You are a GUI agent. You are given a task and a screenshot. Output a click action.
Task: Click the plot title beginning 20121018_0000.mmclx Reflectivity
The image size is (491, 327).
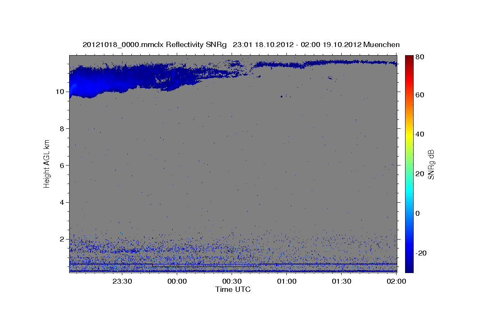click(241, 45)
